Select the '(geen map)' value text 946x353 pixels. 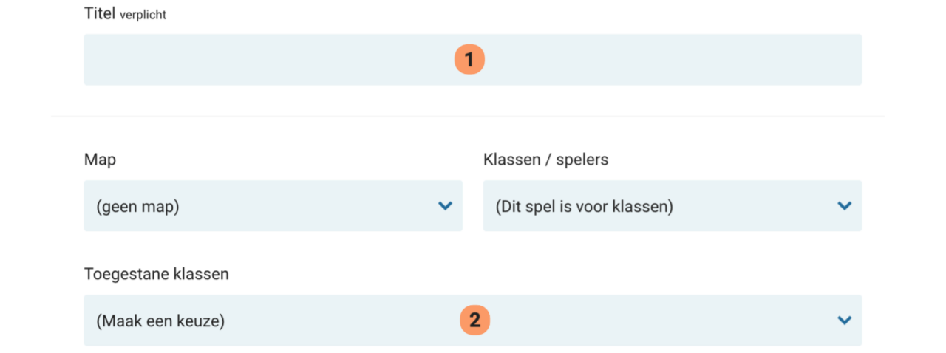coord(137,207)
